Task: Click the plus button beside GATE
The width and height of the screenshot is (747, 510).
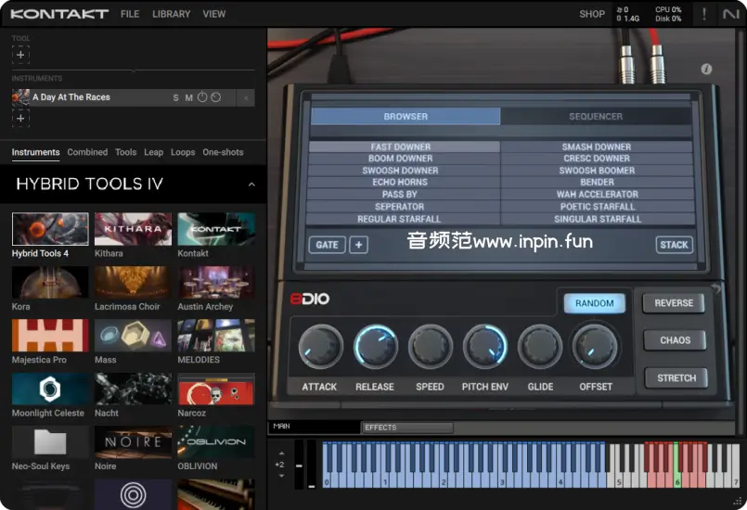Action: pos(359,245)
